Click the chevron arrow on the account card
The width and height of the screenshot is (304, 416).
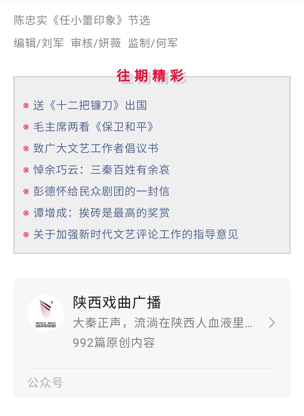click(x=272, y=323)
